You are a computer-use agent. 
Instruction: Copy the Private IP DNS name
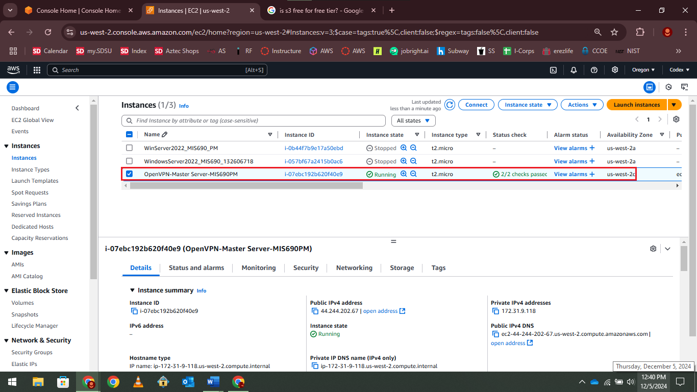315,366
